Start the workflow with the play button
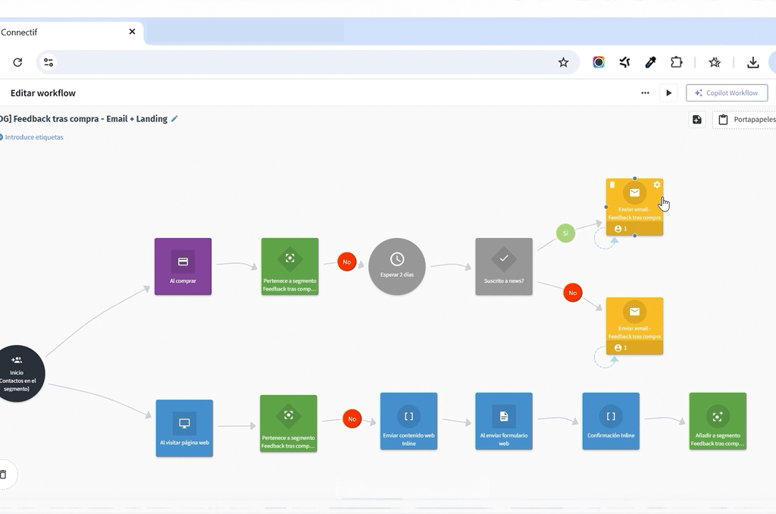776x514 pixels. pos(668,92)
